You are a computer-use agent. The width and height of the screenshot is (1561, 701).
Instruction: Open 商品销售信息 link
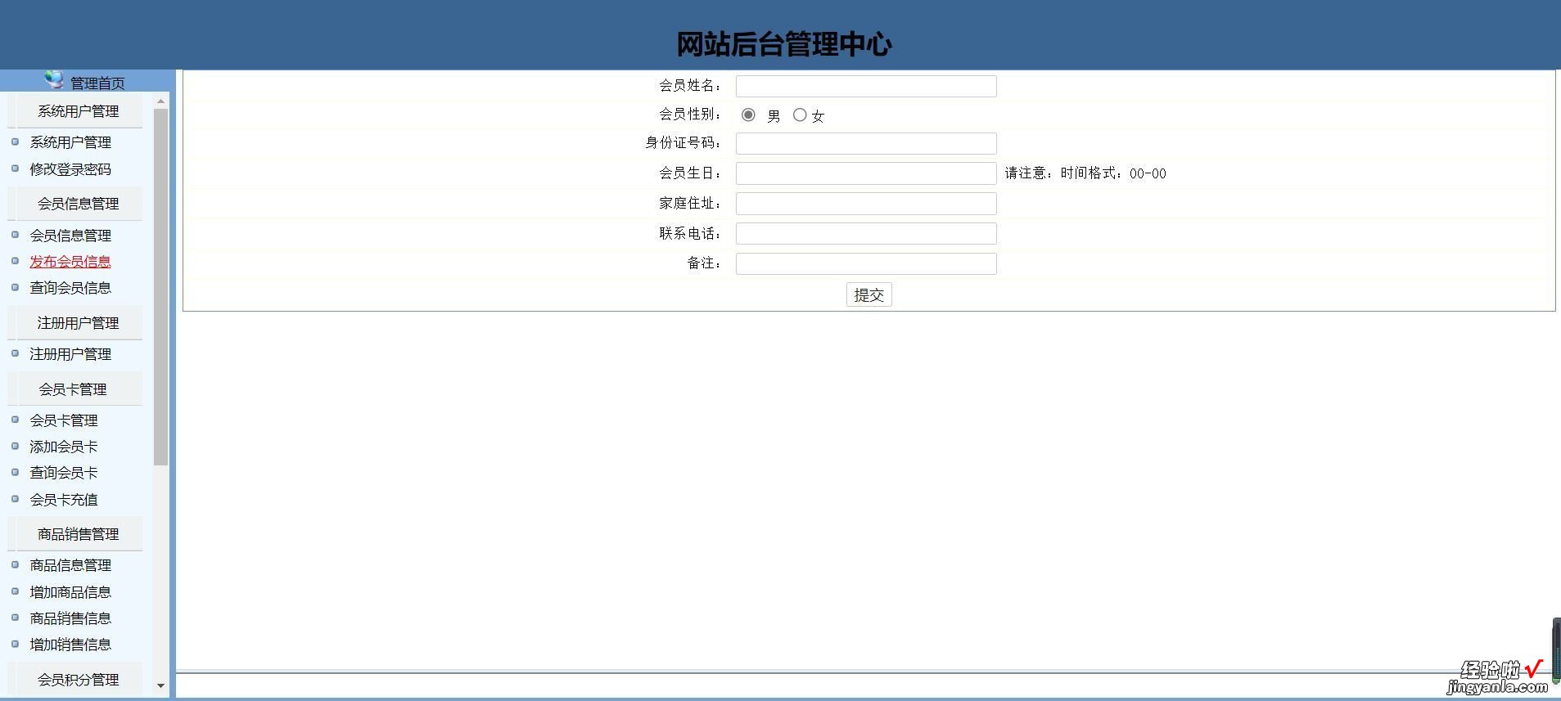70,618
